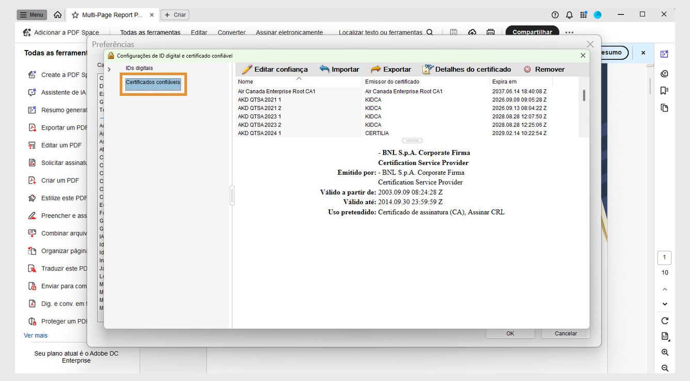Screen dimensions: 690x381
Task: Follow the Ver mais link
Action: click(36, 336)
